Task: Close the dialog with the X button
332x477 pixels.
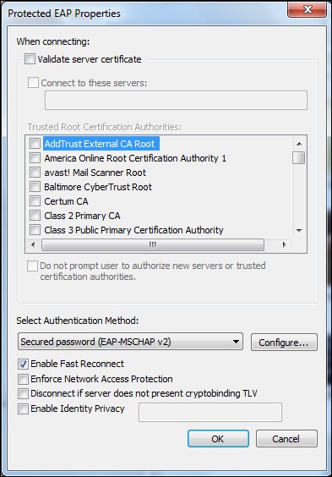Action: click(x=308, y=10)
